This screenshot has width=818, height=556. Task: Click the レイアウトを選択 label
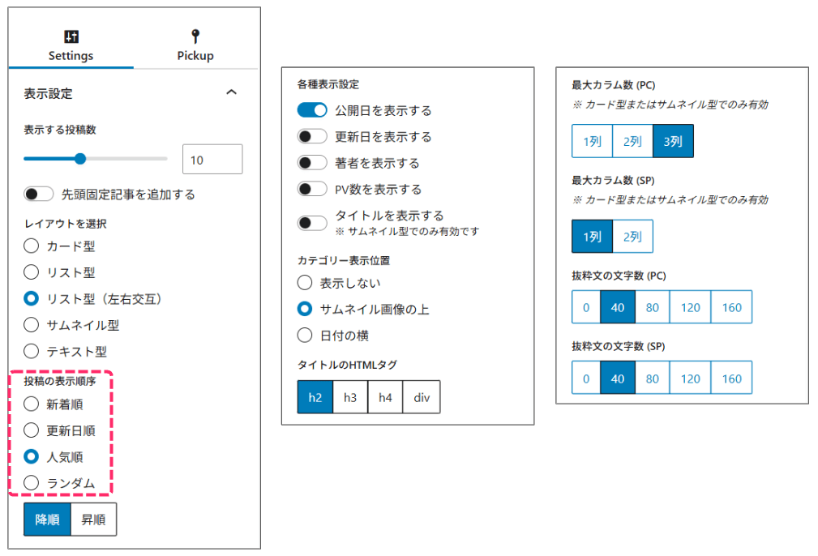click(65, 224)
